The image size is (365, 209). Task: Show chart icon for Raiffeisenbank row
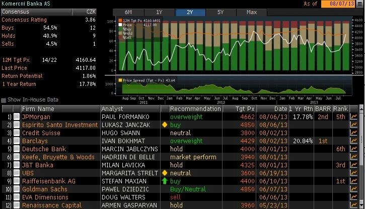coord(353,181)
